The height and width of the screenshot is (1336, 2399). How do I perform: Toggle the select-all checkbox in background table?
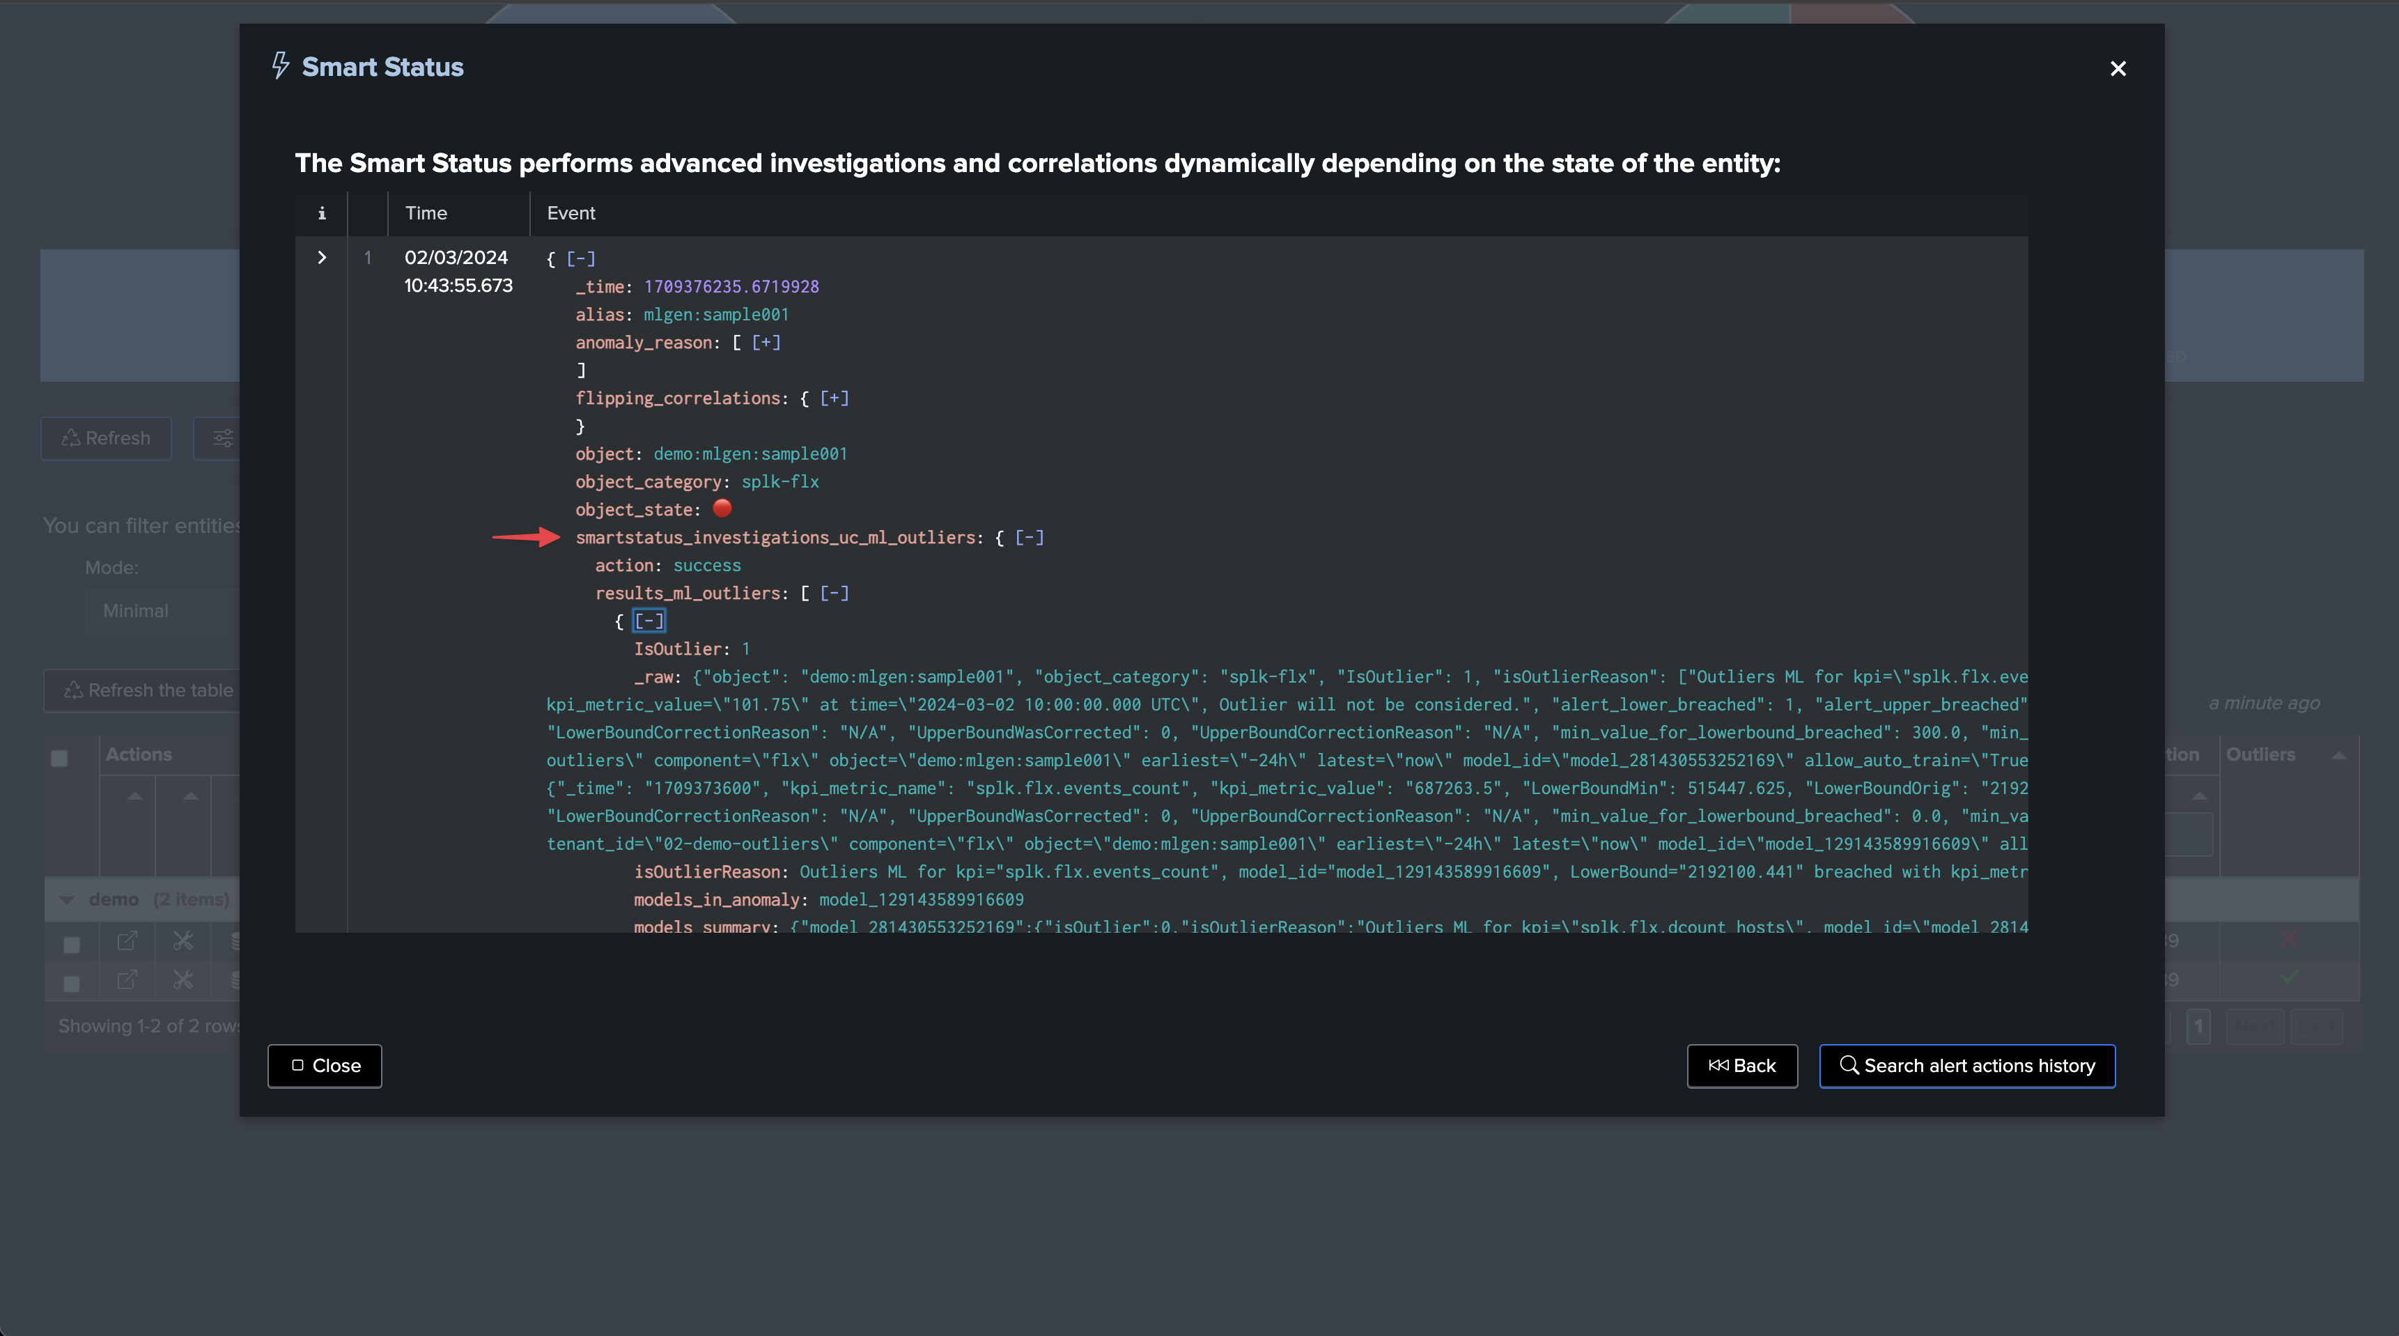point(60,758)
